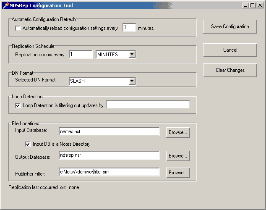Image resolution: width=266 pixels, height=210 pixels.
Task: Click the names.nsf Input Database field
Action: (109, 131)
